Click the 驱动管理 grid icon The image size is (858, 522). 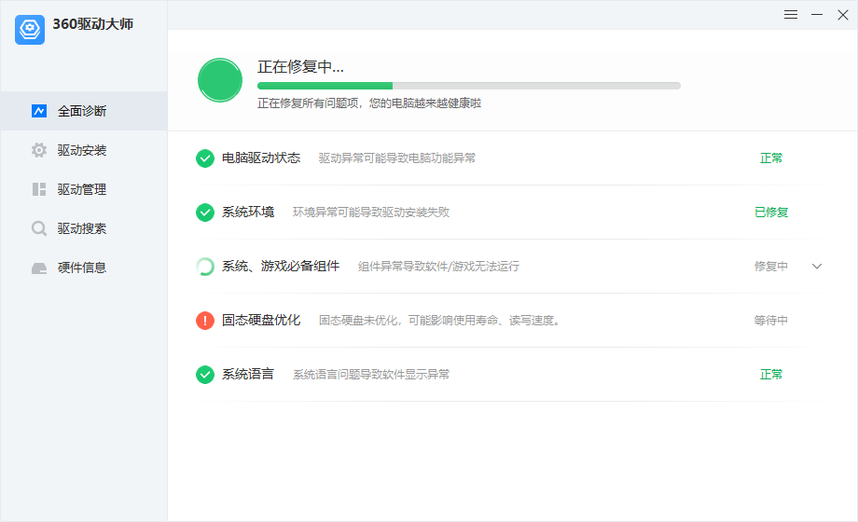pyautogui.click(x=39, y=189)
